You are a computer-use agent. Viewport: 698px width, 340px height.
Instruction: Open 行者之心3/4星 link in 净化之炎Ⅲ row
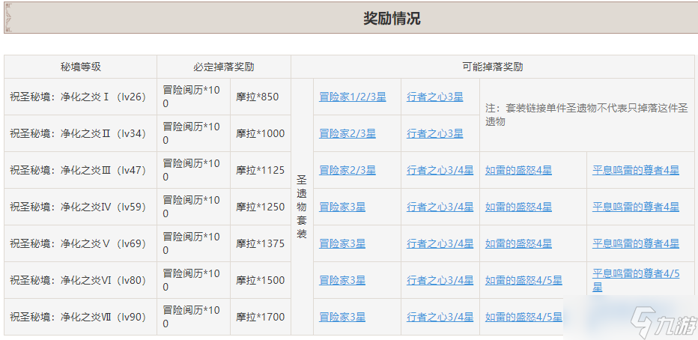(x=440, y=170)
